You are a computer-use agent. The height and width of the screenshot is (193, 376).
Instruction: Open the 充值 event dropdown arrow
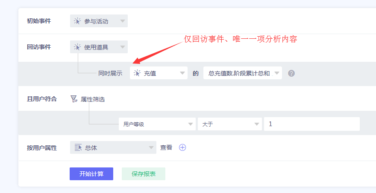(182, 73)
